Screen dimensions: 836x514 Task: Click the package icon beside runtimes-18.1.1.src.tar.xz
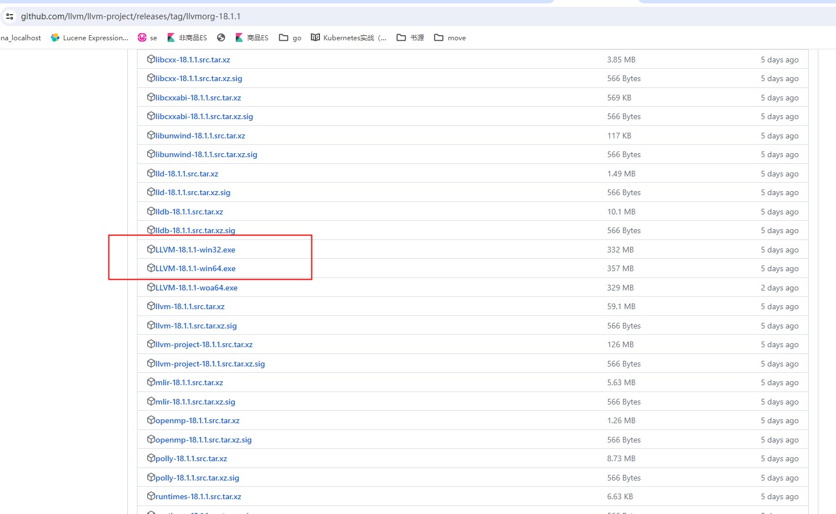point(151,496)
